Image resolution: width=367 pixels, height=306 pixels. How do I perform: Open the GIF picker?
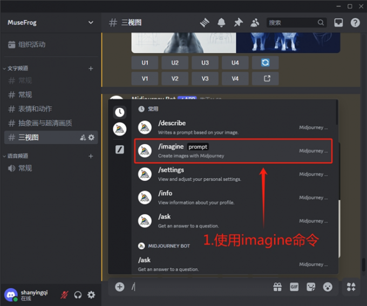294,287
